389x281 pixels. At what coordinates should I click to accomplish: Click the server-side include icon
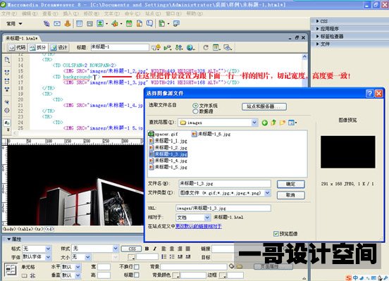pos(140,24)
